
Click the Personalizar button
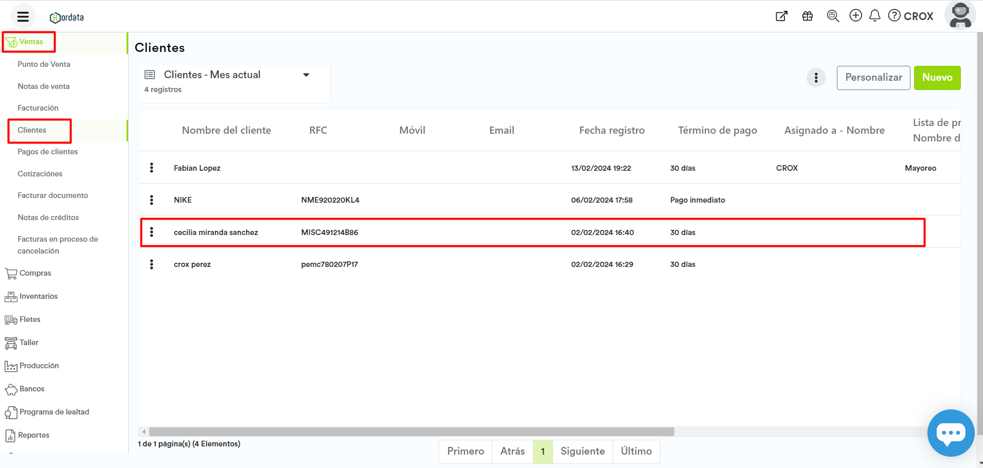873,78
